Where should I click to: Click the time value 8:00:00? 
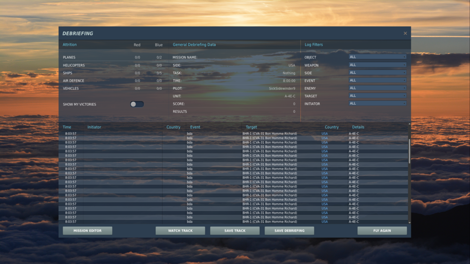[289, 81]
